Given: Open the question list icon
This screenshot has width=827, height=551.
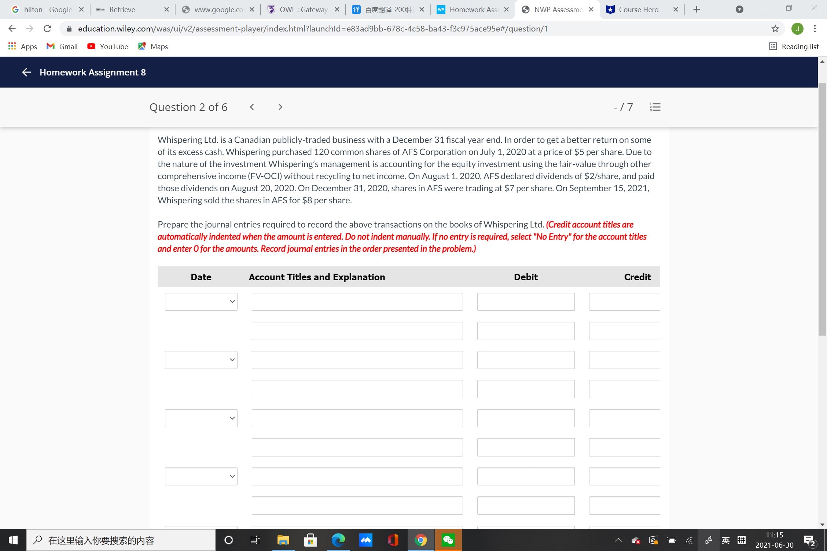Looking at the screenshot, I should point(655,107).
